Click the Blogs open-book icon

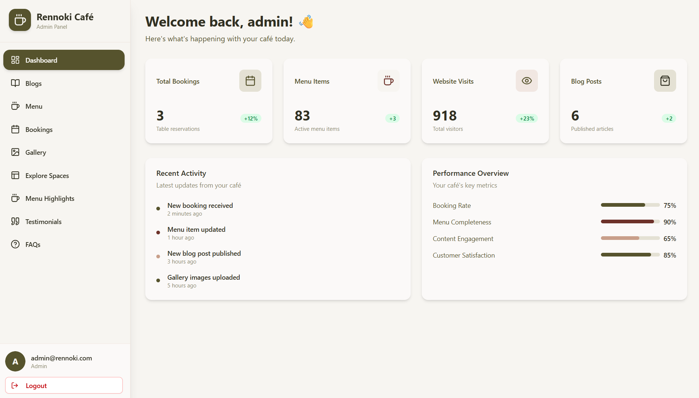point(15,83)
